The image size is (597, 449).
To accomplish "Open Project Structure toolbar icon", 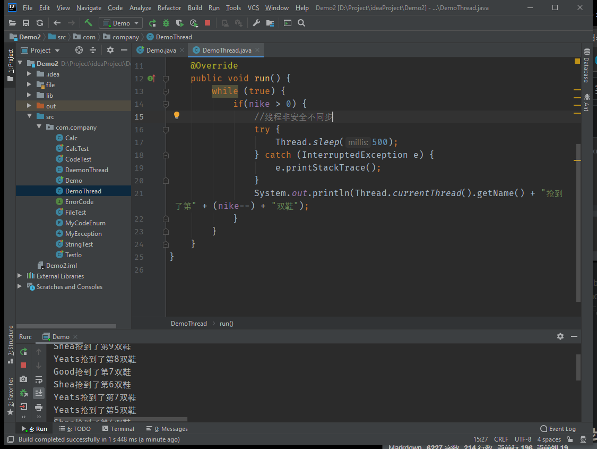I will point(270,23).
